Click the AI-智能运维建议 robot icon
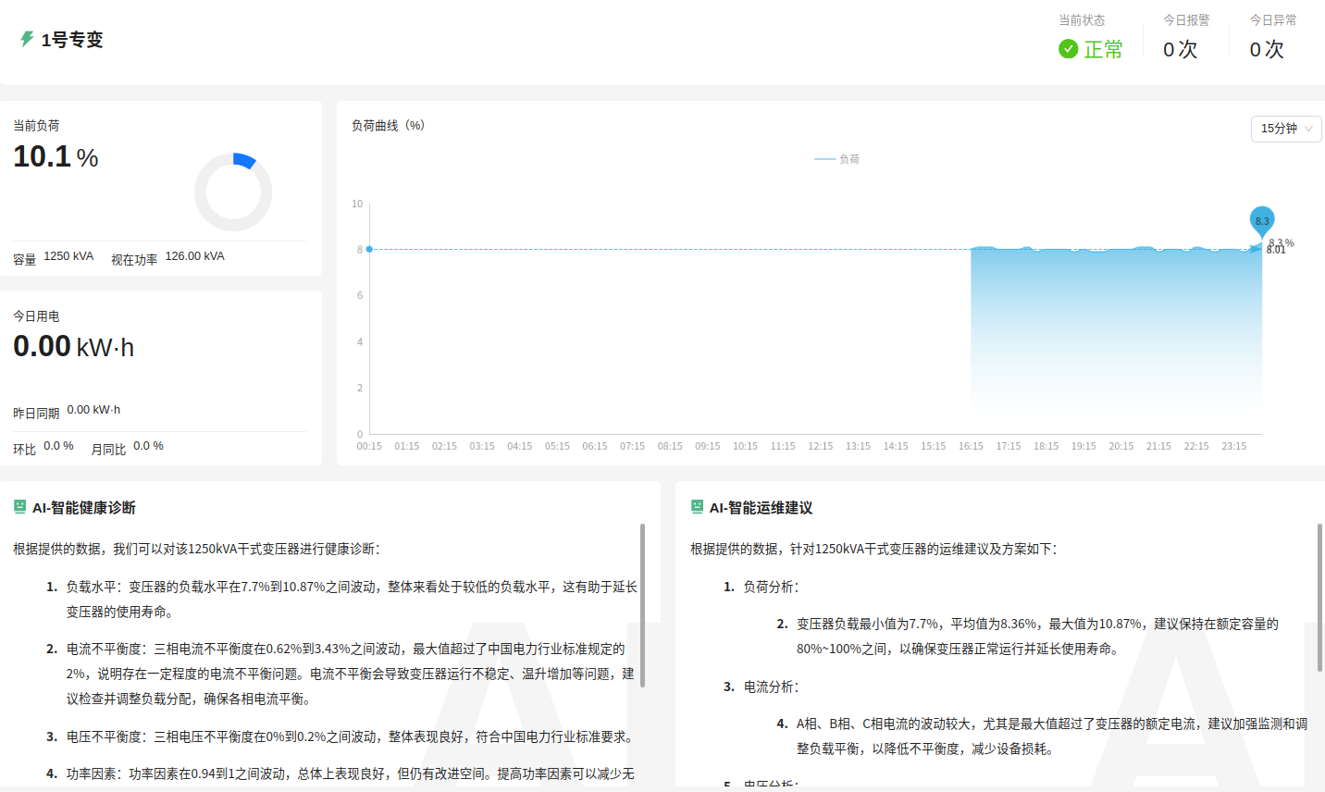Image resolution: width=1325 pixels, height=792 pixels. point(697,507)
